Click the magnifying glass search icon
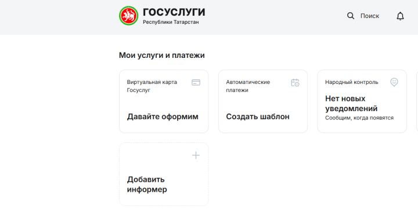This screenshot has width=418, height=220. 351,16
